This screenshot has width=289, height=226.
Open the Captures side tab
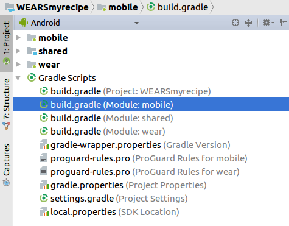tap(7, 164)
